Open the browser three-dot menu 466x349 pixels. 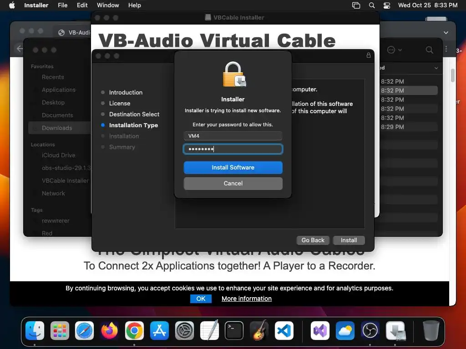[x=446, y=49]
